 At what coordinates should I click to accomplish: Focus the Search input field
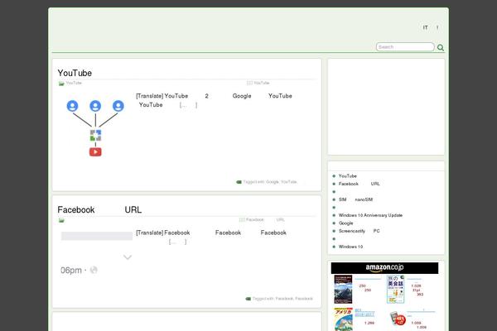click(x=405, y=47)
